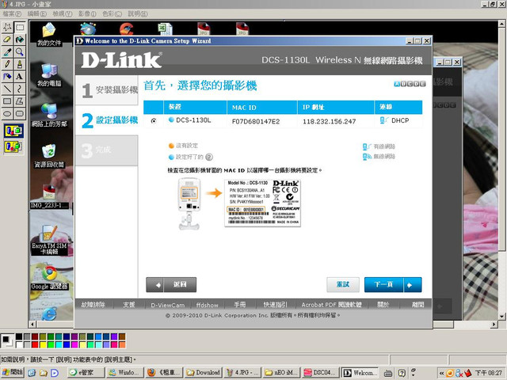Open the 支援 support link

(x=128, y=305)
